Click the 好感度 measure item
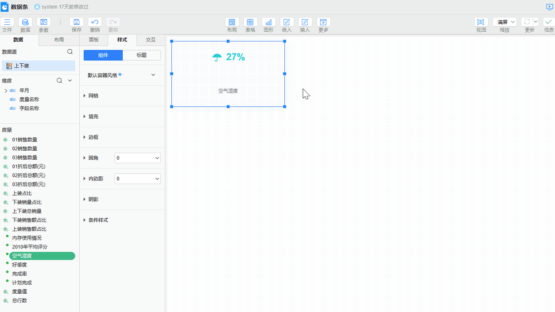Viewport: 555px width, 312px height. 20,265
